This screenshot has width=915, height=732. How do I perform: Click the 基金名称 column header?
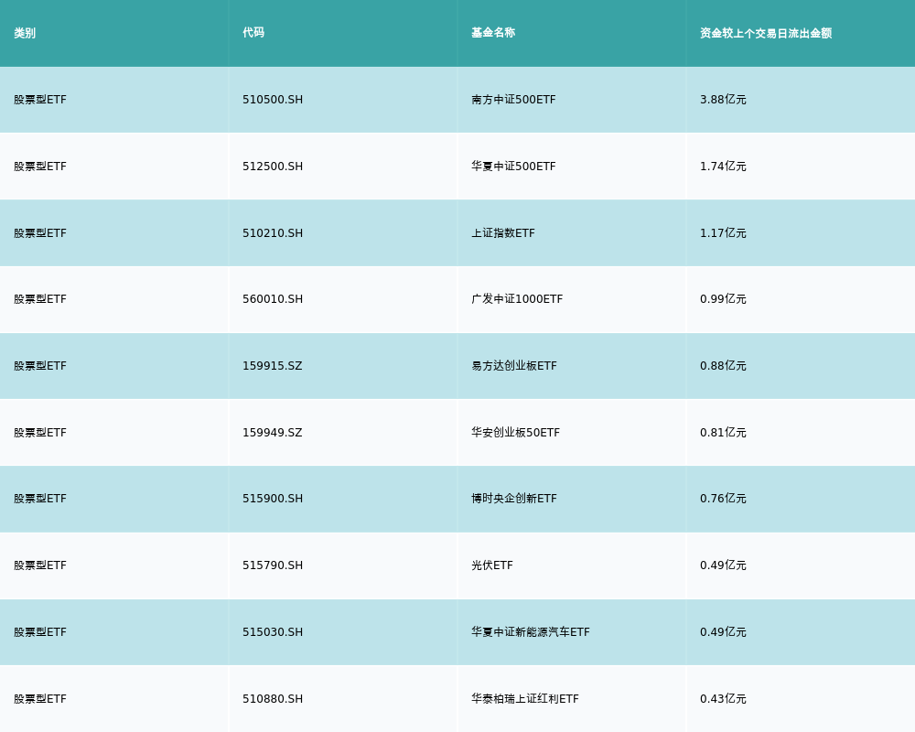(493, 33)
